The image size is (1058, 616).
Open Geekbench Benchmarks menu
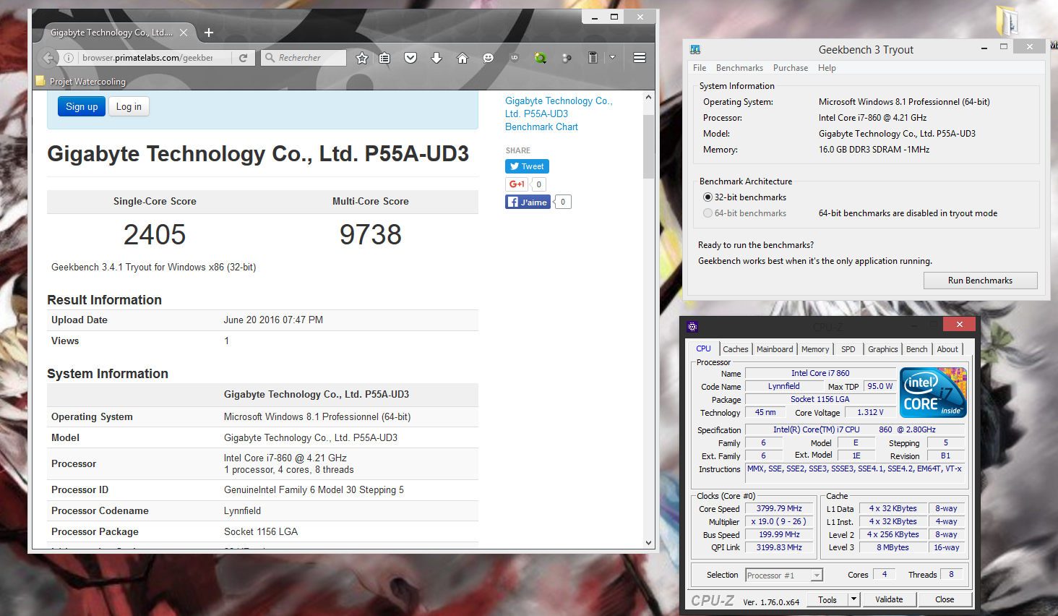pos(739,68)
